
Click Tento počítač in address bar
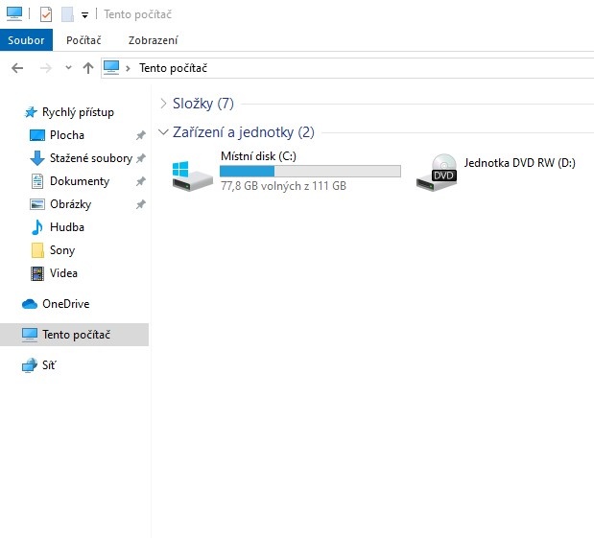coord(173,68)
